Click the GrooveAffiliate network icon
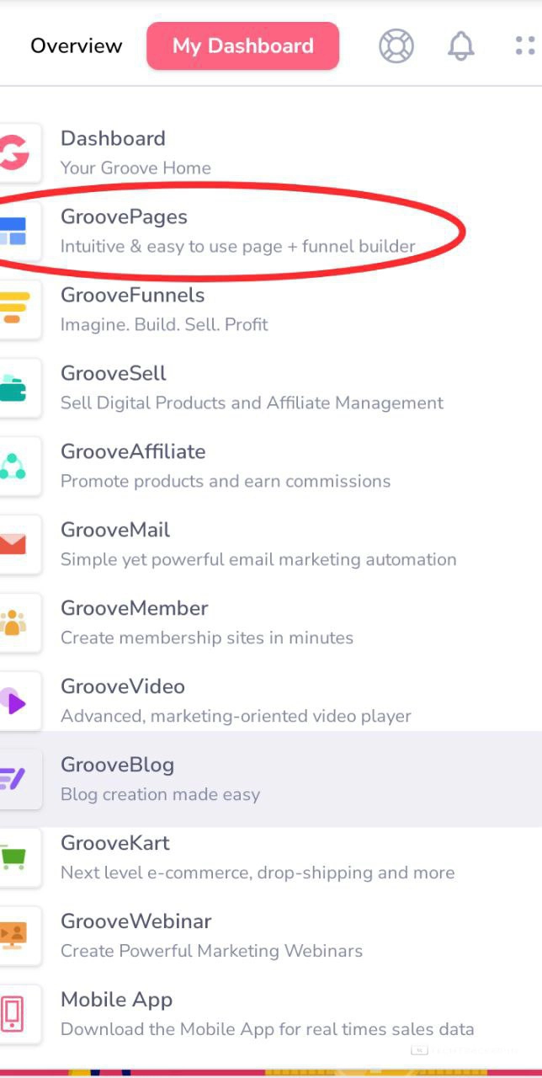542x1078 pixels. (x=15, y=467)
